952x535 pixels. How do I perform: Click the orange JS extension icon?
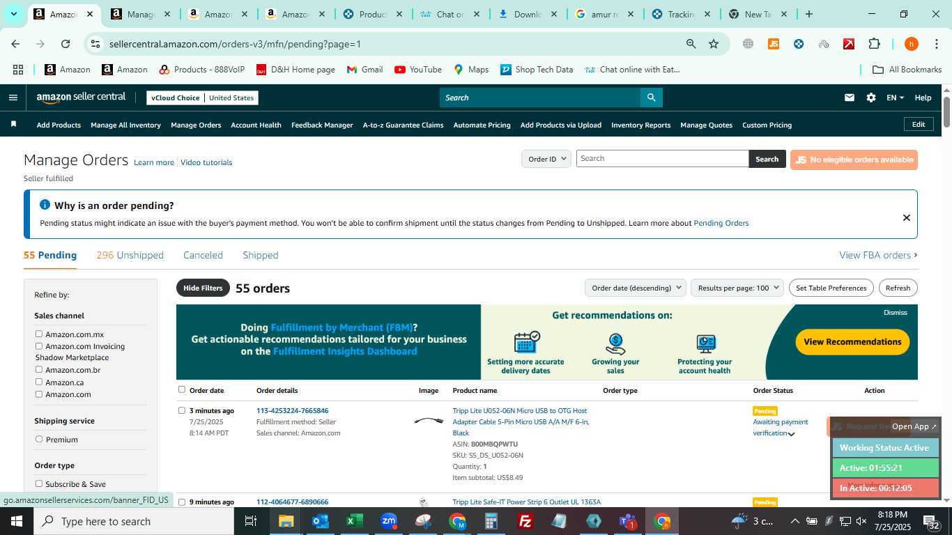click(x=773, y=44)
